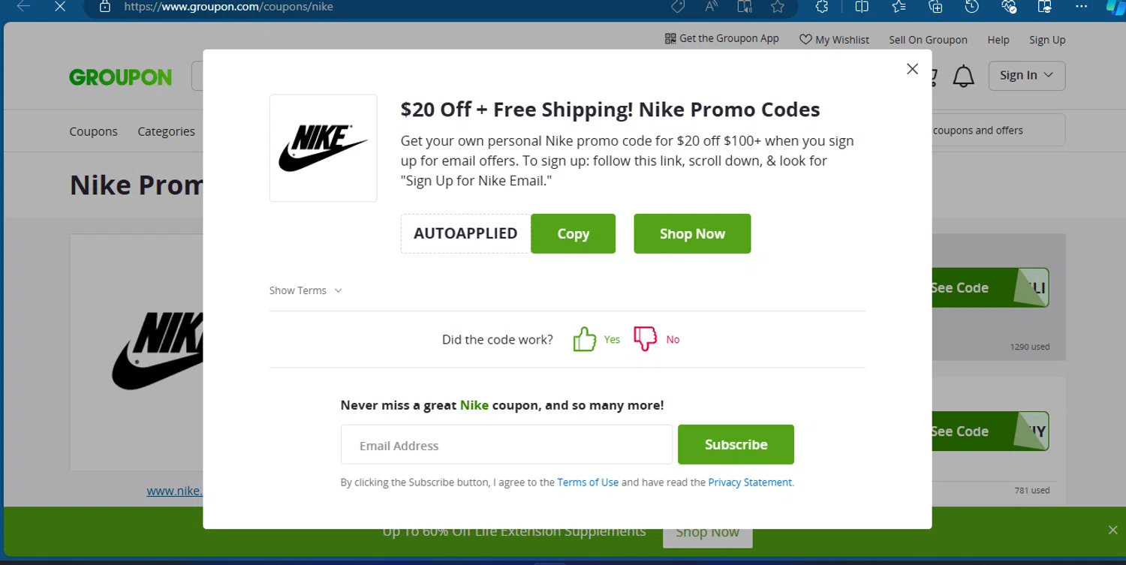Subscribe to Nike coupon emails
Screen dimensions: 1126x565
[736, 444]
